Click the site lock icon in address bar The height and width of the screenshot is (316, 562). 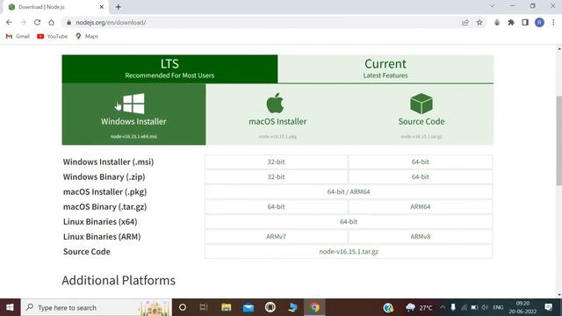68,22
